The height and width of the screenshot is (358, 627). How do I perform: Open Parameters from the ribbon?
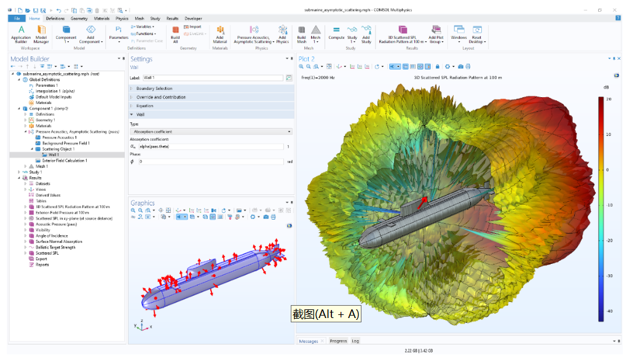tap(119, 34)
